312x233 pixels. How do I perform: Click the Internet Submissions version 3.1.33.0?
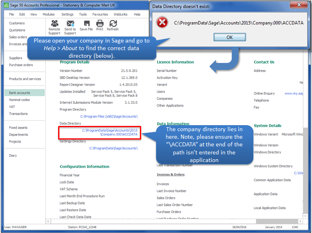131,103
